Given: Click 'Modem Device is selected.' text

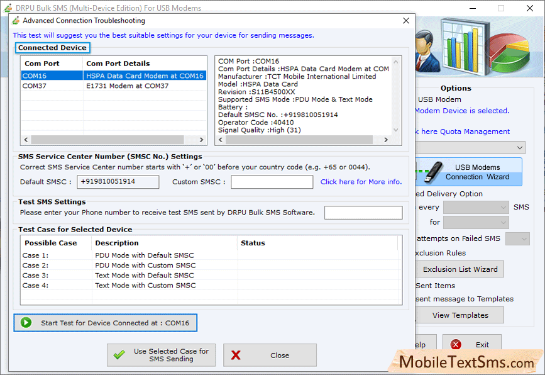Looking at the screenshot, I should click(x=462, y=111).
